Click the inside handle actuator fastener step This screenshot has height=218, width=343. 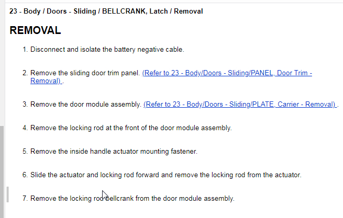coord(114,151)
